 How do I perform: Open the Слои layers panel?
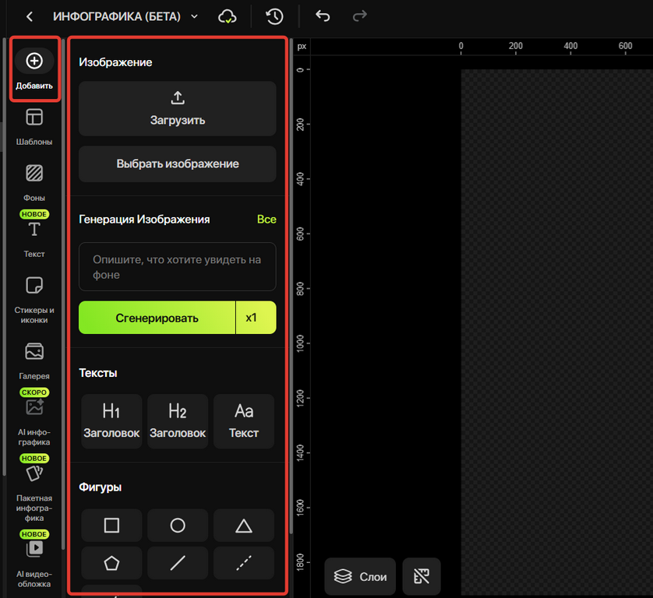[360, 576]
